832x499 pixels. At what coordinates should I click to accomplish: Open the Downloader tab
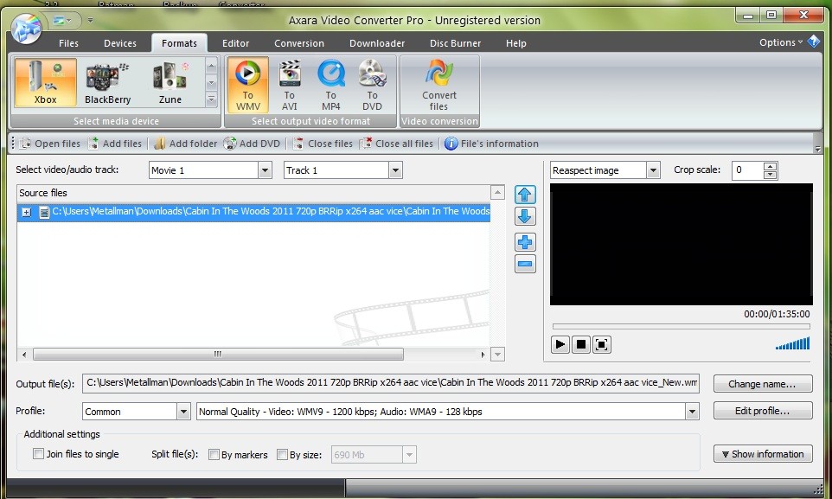[x=376, y=43]
